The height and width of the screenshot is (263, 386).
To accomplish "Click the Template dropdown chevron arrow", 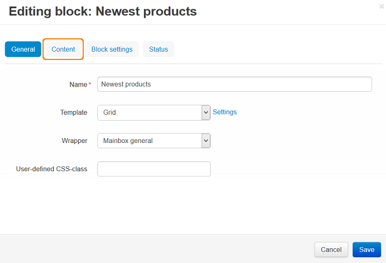I will [x=206, y=112].
